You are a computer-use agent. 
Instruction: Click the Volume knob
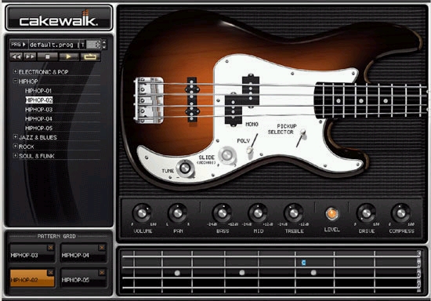pyautogui.click(x=142, y=213)
